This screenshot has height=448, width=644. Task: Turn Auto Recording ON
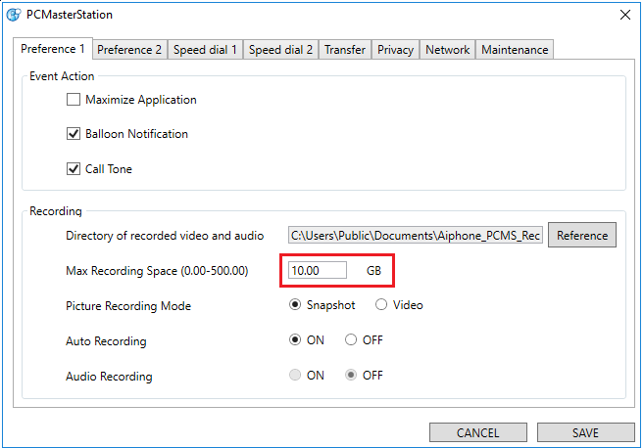(295, 340)
